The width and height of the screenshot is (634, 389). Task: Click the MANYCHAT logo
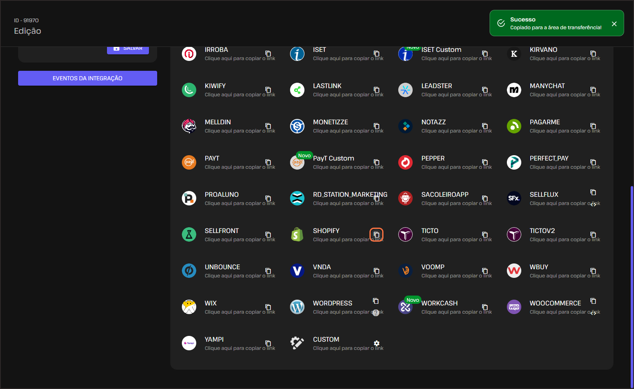tap(514, 90)
